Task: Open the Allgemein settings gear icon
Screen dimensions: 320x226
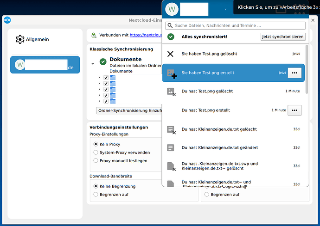Action: coord(20,39)
